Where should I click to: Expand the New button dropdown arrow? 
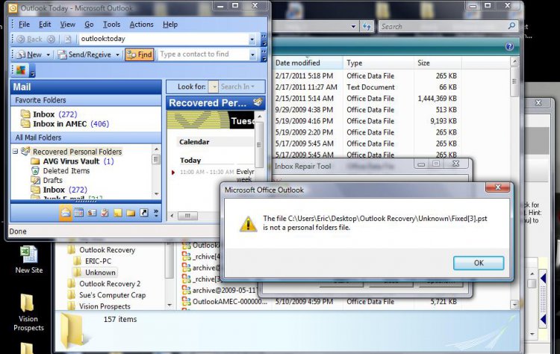click(x=48, y=55)
